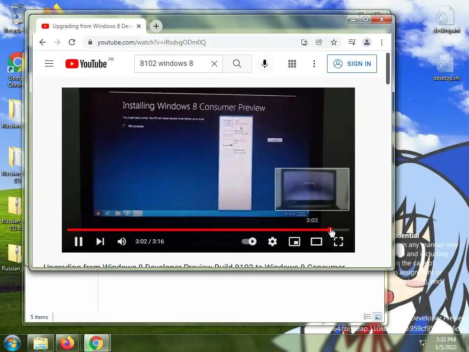Click the YouTube search magnifier button
The height and width of the screenshot is (352, 469).
[237, 63]
